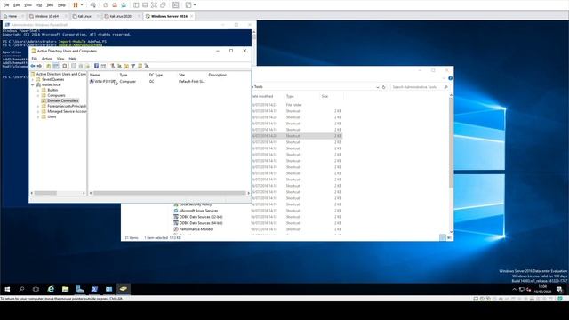The width and height of the screenshot is (569, 320).
Task: Click the horizontal scrollbar in Active Directory list pane
Action: pos(170,193)
